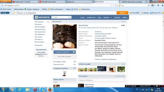Image resolution: width=164 pixels, height=92 pixels.
Task: Click the VK search field
Action: pyautogui.click(x=61, y=17)
